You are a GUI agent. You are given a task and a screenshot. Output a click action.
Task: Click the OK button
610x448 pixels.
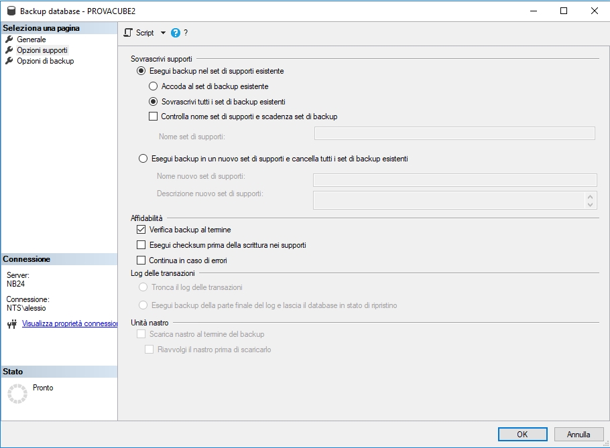click(522, 434)
